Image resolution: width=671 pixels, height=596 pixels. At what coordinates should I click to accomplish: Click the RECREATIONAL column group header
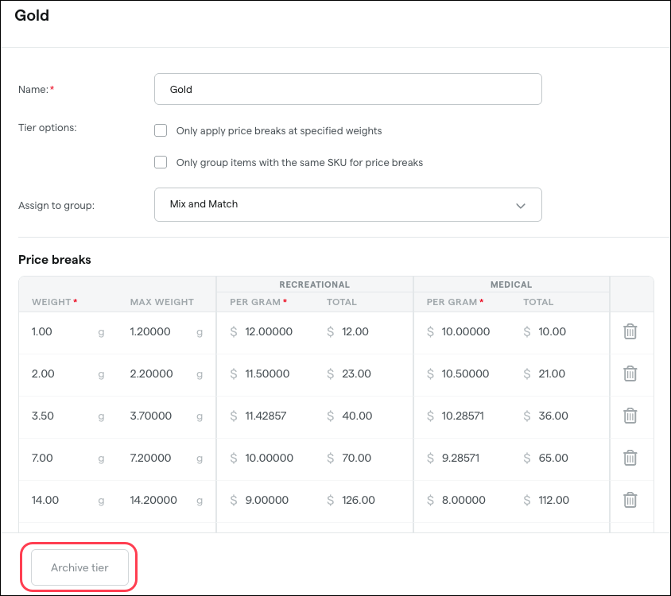click(x=315, y=284)
